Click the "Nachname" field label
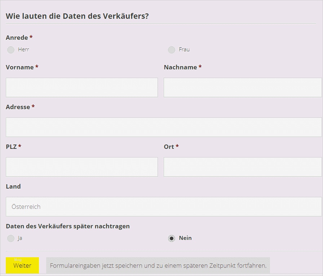323x276 pixels. point(180,67)
